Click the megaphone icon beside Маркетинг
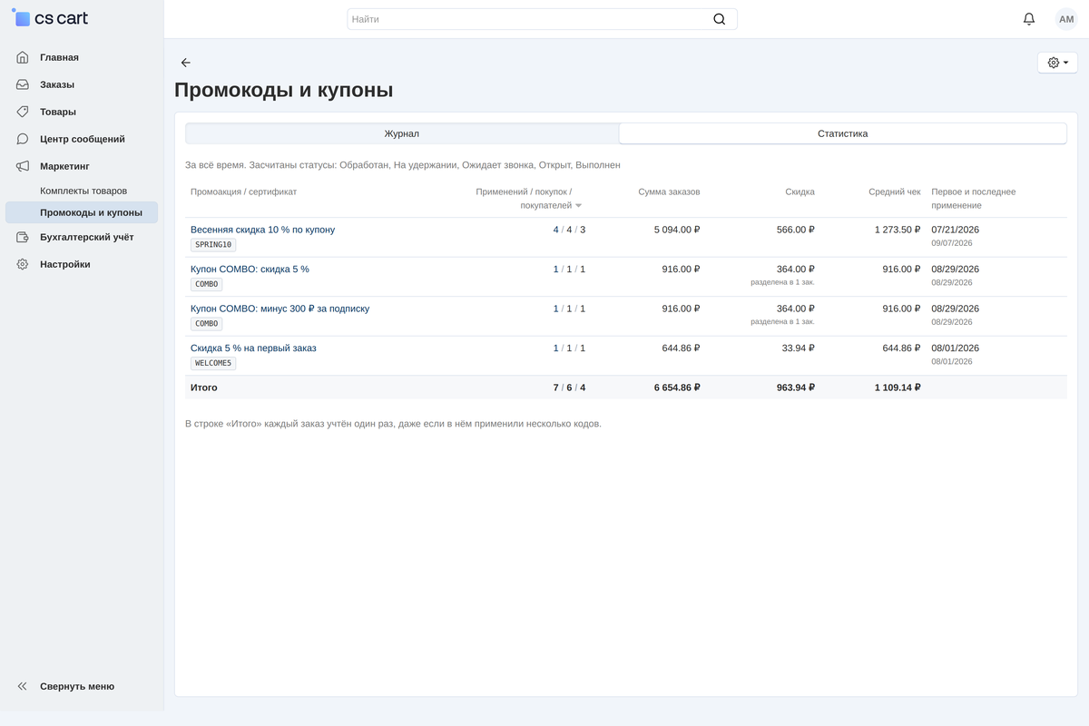 (23, 166)
